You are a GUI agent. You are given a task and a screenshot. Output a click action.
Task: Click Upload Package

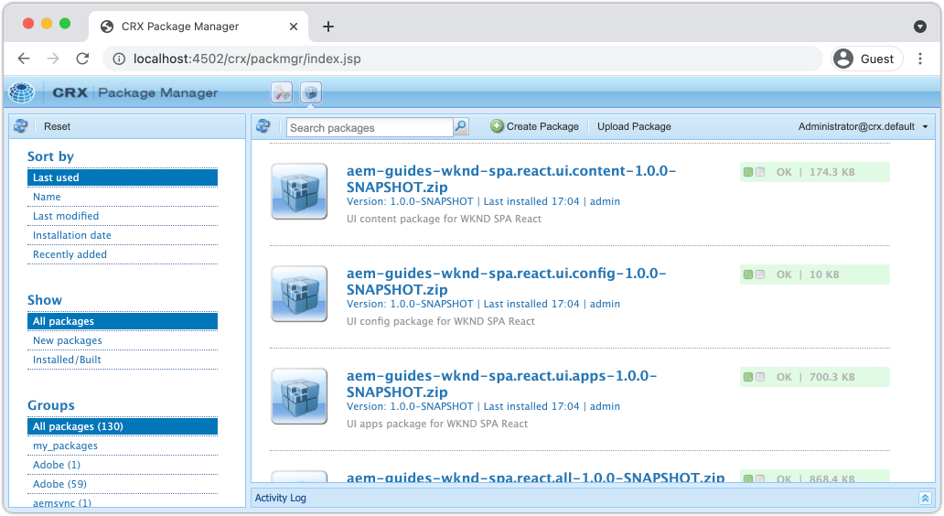(634, 126)
